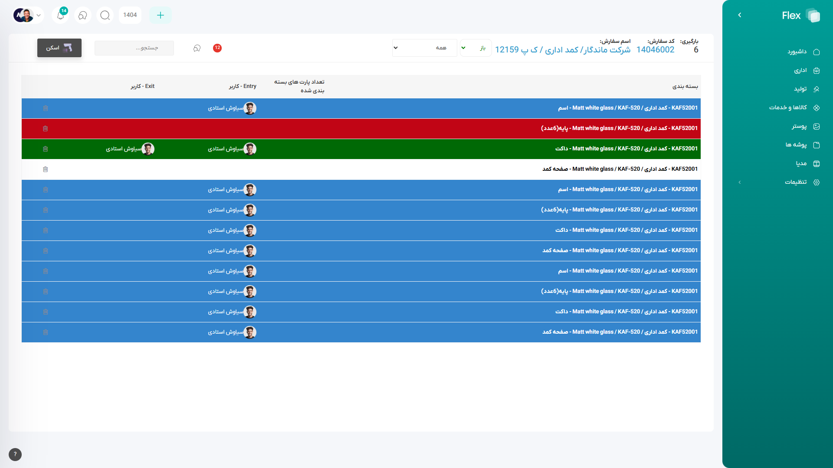Click the اسکن scan button
The height and width of the screenshot is (468, 833).
pyautogui.click(x=59, y=48)
